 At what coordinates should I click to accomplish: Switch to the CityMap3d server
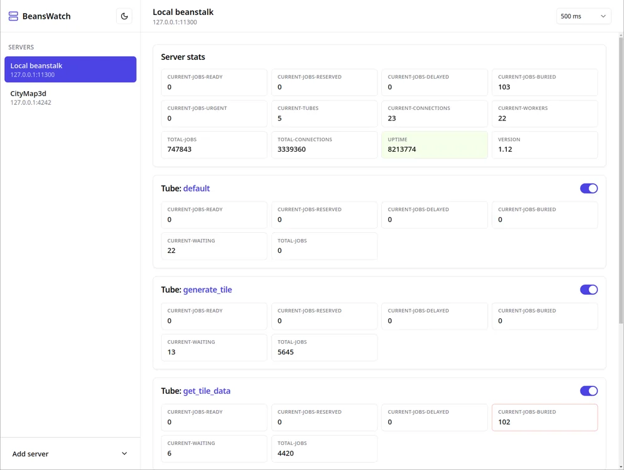pos(71,97)
